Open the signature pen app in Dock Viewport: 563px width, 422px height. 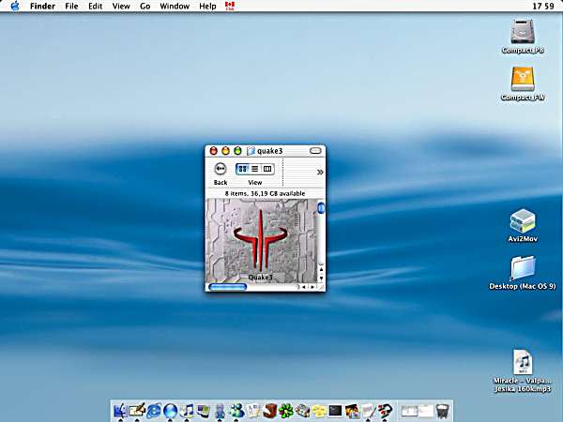[137, 411]
